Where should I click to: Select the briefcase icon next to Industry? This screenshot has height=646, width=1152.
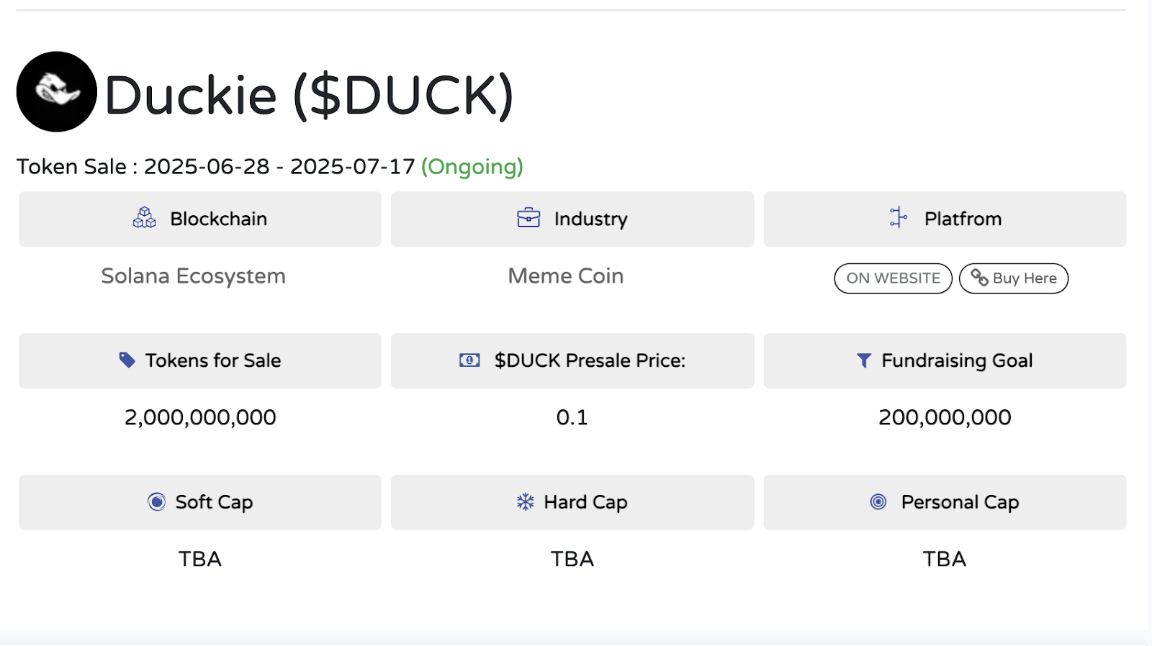(x=528, y=218)
